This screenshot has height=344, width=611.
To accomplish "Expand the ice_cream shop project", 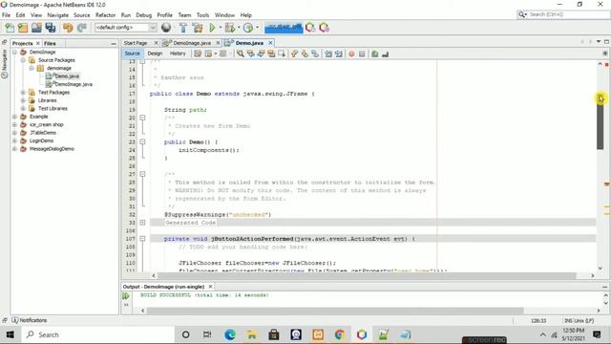I will [15, 125].
